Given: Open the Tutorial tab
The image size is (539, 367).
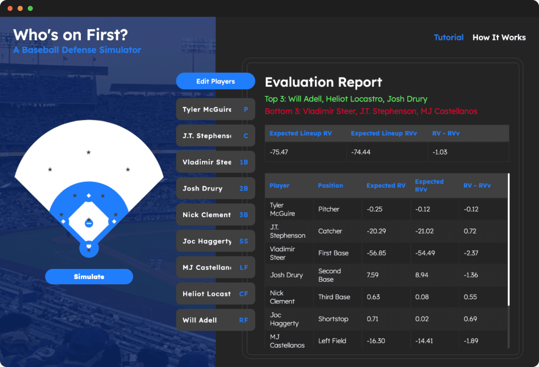Looking at the screenshot, I should tap(448, 37).
